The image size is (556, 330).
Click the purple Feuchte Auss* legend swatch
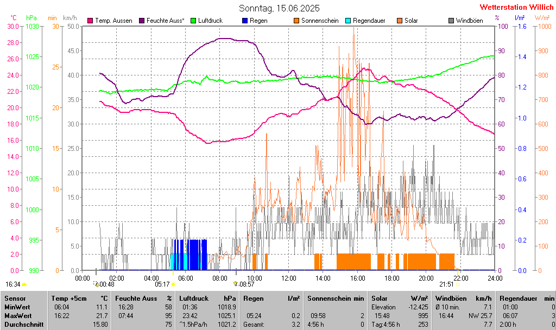pos(142,21)
